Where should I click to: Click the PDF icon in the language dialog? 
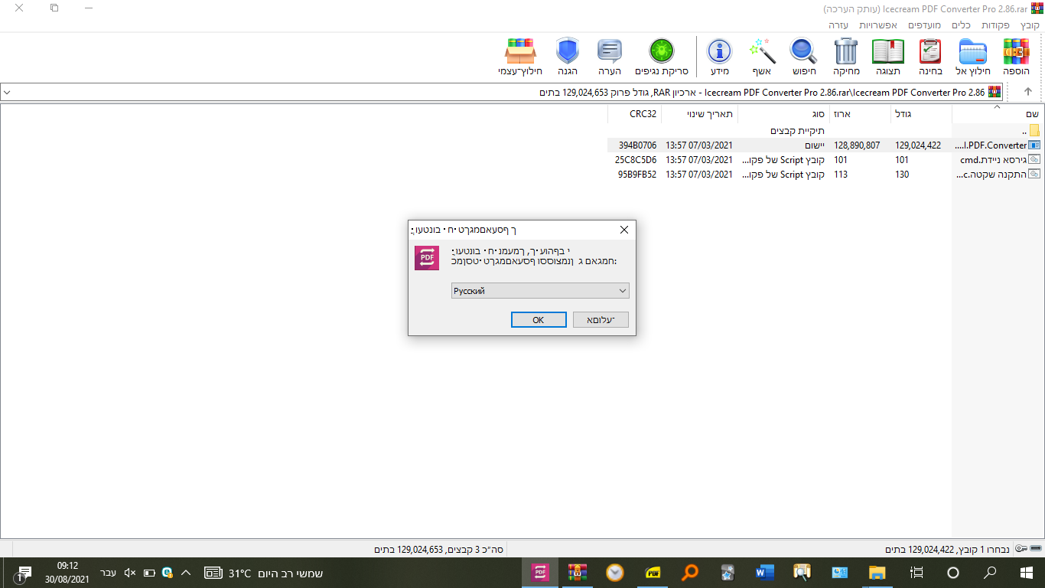(427, 258)
